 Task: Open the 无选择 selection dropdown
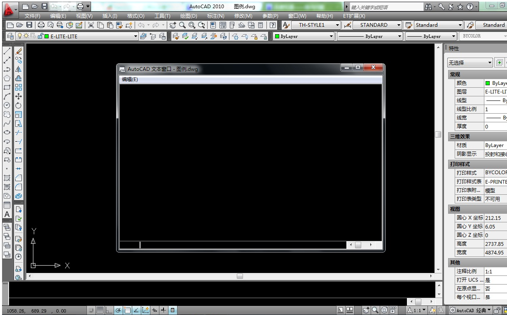(490, 63)
